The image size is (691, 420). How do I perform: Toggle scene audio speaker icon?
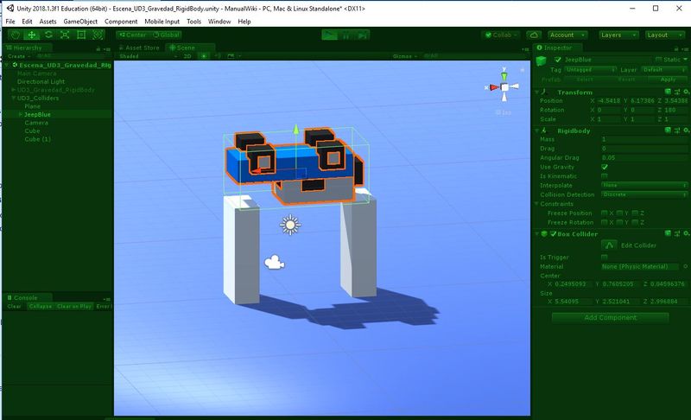click(x=218, y=56)
